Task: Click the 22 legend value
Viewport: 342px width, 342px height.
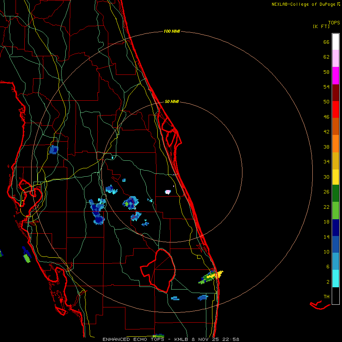Action: 326,207
